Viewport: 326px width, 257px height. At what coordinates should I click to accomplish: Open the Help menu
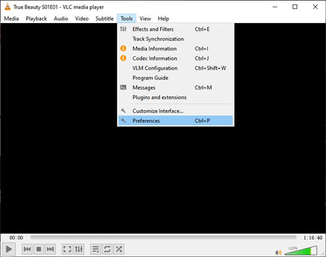(164, 19)
